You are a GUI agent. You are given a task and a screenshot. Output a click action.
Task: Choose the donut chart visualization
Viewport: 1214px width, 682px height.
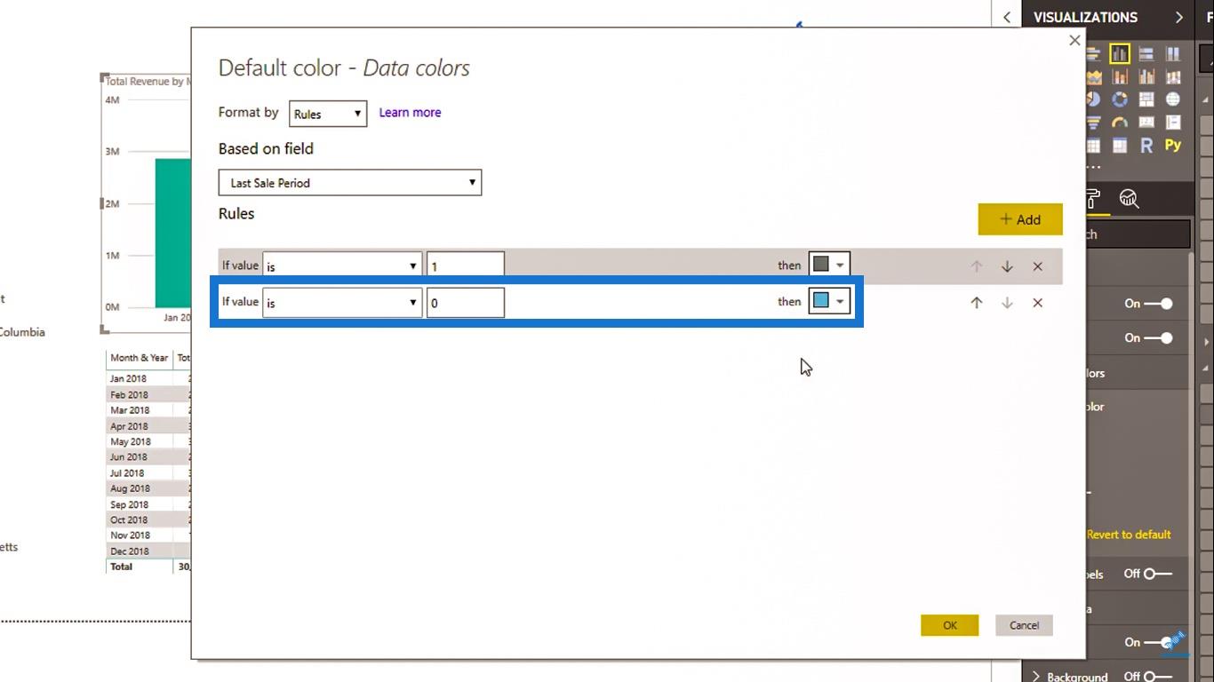click(x=1120, y=99)
